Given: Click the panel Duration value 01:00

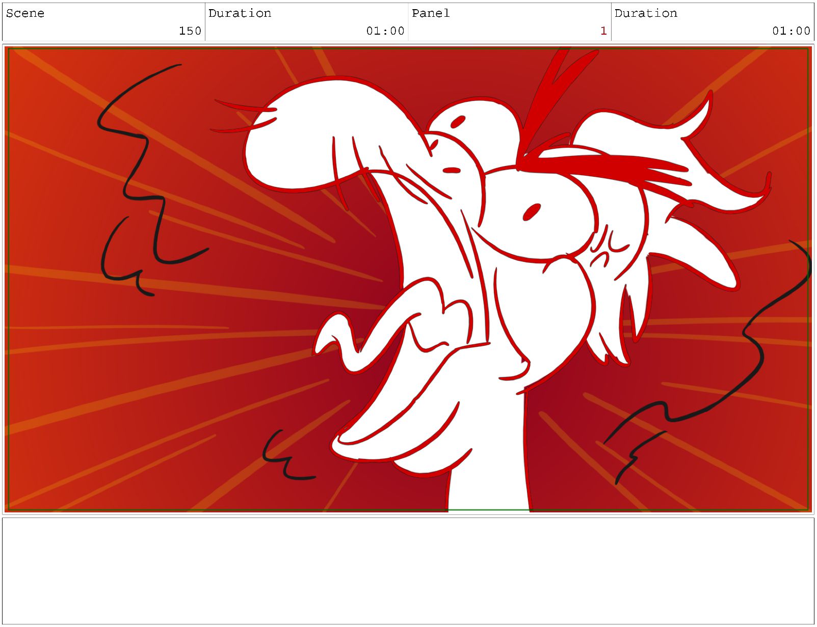Looking at the screenshot, I should click(791, 31).
